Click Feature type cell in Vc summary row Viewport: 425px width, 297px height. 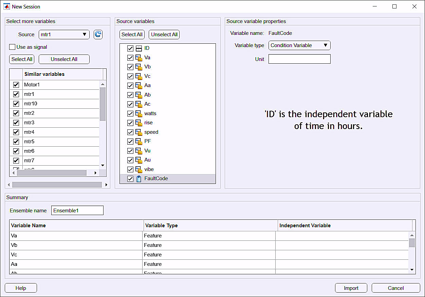point(209,255)
